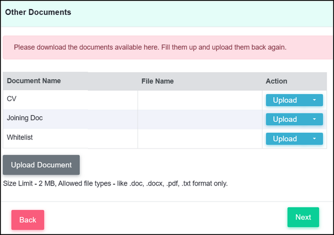Open dropdown caret on Whitelist Upload button
Screen dimensions: 334x235
[x=314, y=139]
